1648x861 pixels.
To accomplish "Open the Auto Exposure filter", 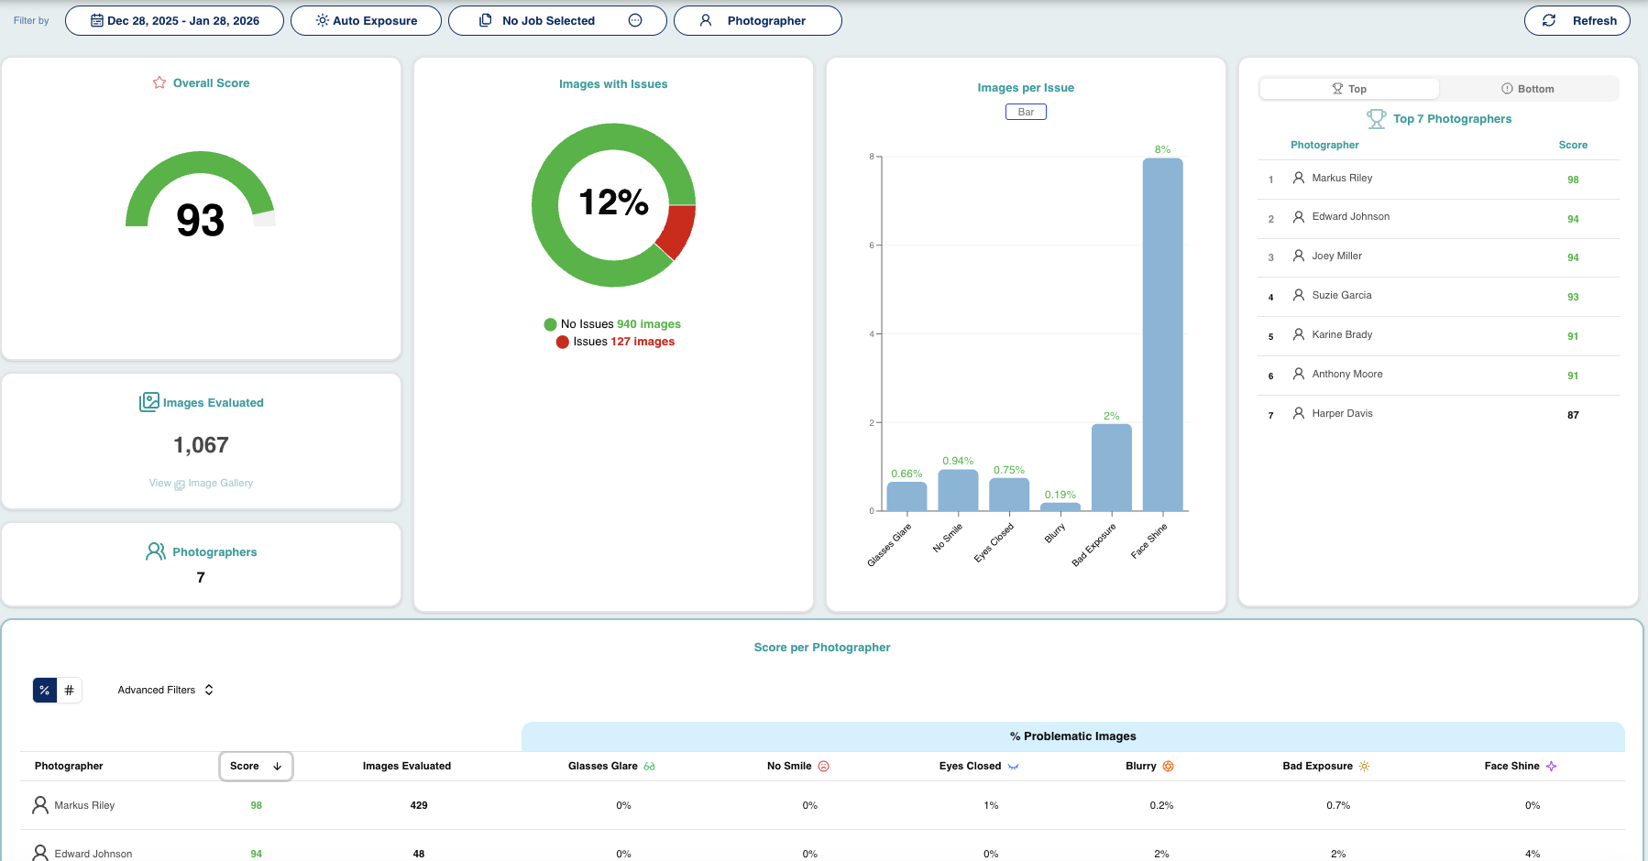I will (366, 20).
